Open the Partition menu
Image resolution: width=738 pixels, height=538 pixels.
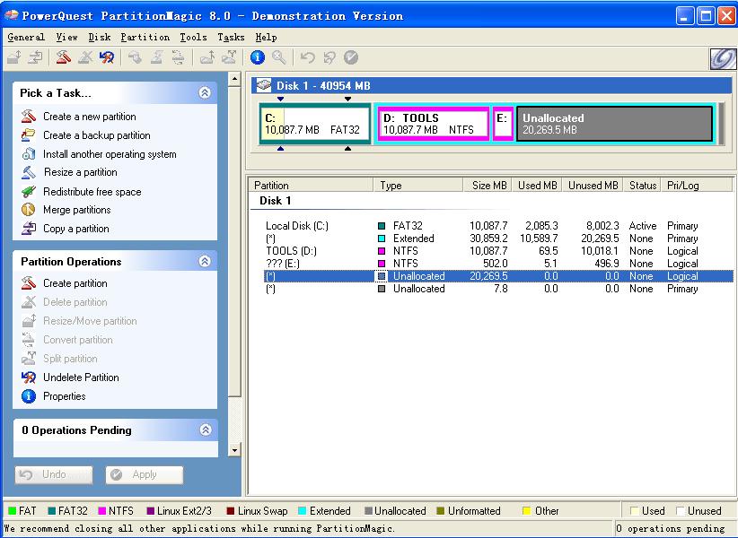click(145, 37)
